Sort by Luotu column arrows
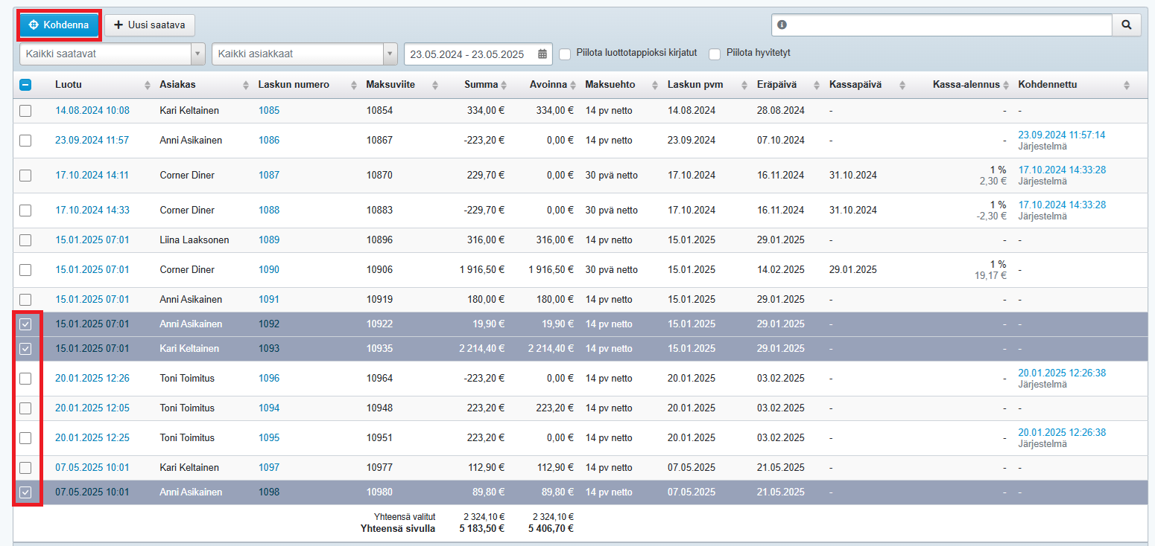This screenshot has height=546, width=1155. [x=147, y=85]
